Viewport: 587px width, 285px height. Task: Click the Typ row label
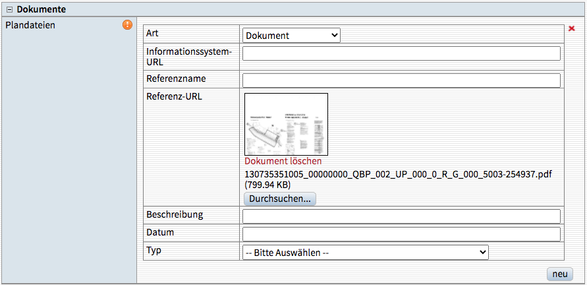point(154,251)
